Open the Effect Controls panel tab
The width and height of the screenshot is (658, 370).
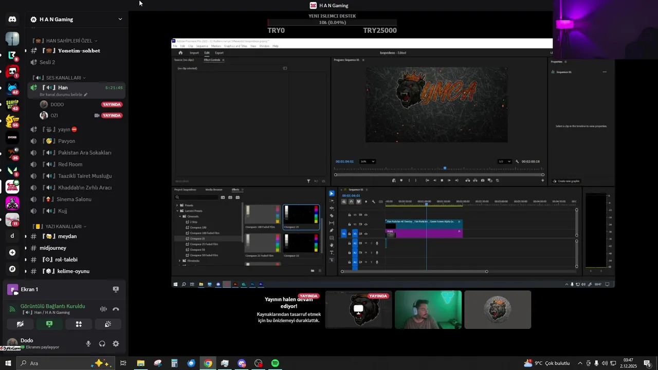pyautogui.click(x=212, y=60)
